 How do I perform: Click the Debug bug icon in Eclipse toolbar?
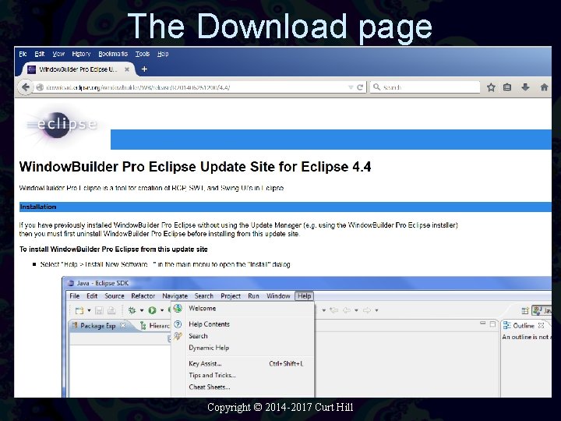coord(132,310)
